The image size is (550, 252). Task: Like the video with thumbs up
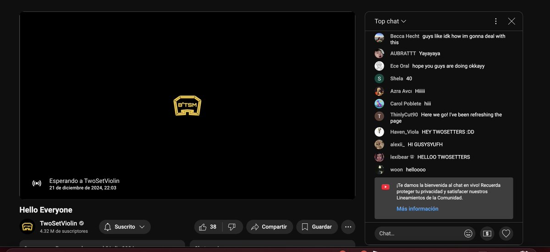tap(208, 227)
